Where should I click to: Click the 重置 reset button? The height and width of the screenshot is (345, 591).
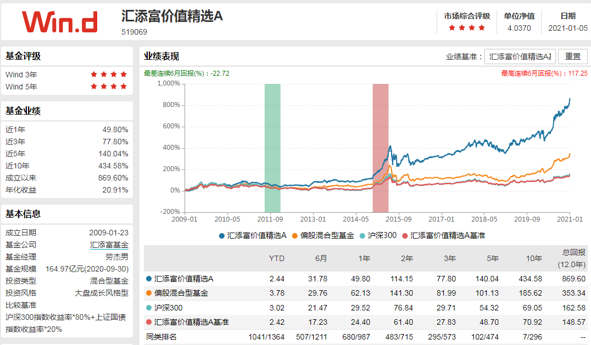pos(573,56)
